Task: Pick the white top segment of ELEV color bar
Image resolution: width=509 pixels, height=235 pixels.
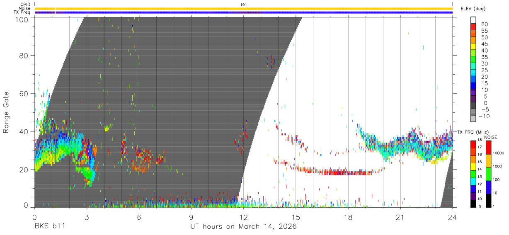Action: pos(473,20)
